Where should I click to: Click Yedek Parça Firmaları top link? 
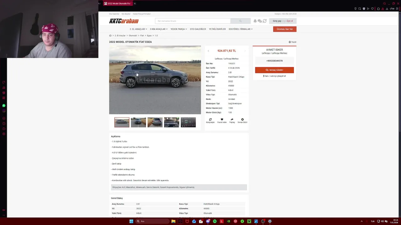click(x=142, y=14)
